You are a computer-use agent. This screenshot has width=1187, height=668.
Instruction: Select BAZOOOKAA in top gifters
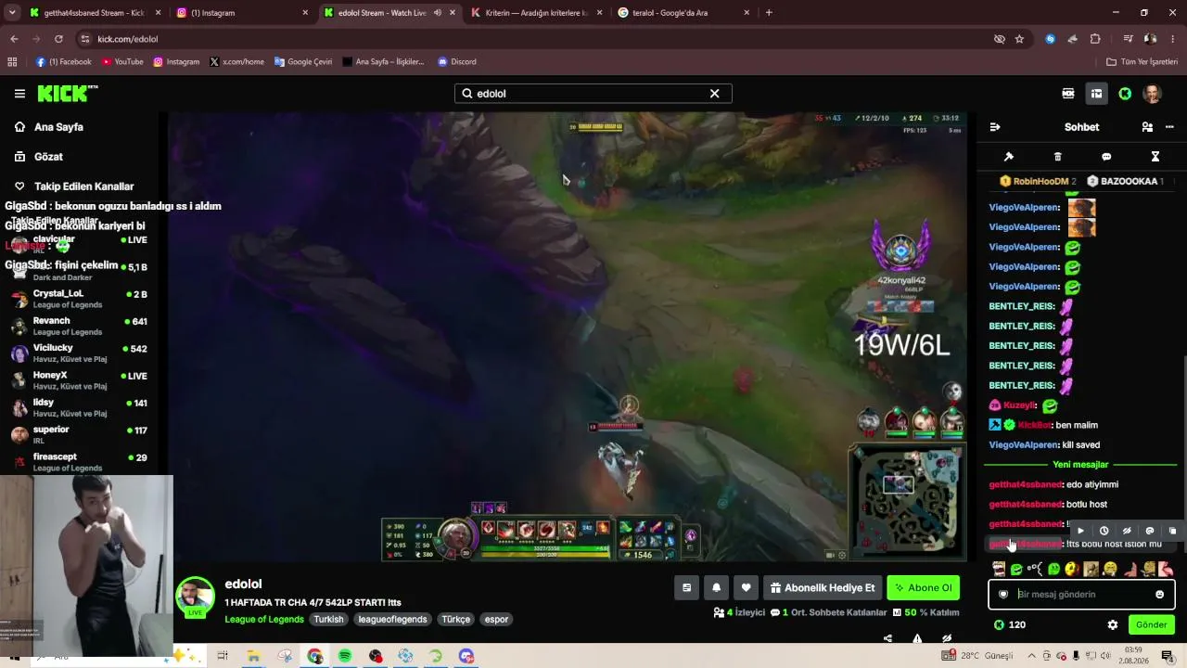[x=1125, y=182]
